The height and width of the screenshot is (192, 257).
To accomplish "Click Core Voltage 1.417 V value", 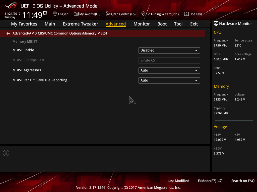I will (x=240, y=59).
